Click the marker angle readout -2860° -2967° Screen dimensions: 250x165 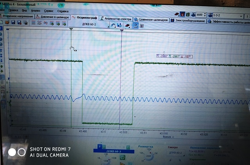pyautogui.click(x=175, y=56)
